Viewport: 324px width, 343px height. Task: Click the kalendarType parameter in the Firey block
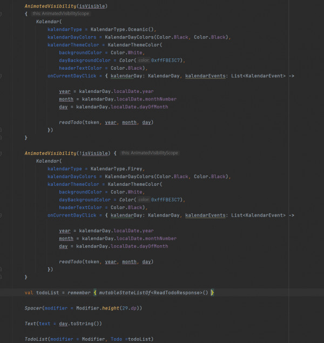click(65, 169)
